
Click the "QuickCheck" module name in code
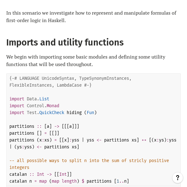click(x=52, y=113)
